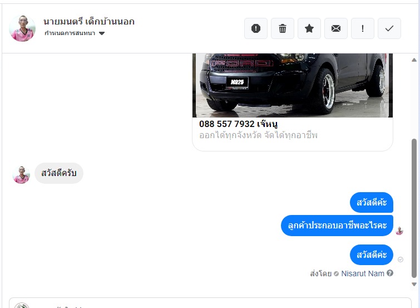Click the spam report exclamation circle icon
Screen dimensions: 420x308
256,28
